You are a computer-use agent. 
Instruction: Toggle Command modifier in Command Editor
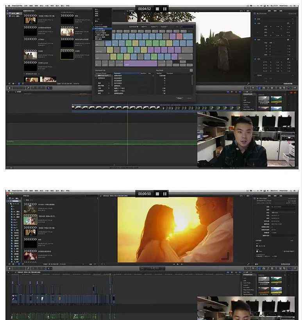(x=134, y=27)
